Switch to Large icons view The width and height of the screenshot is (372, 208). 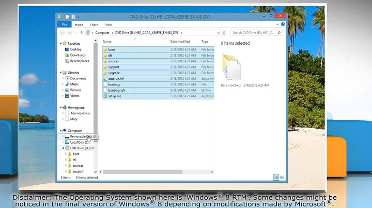tap(282, 177)
